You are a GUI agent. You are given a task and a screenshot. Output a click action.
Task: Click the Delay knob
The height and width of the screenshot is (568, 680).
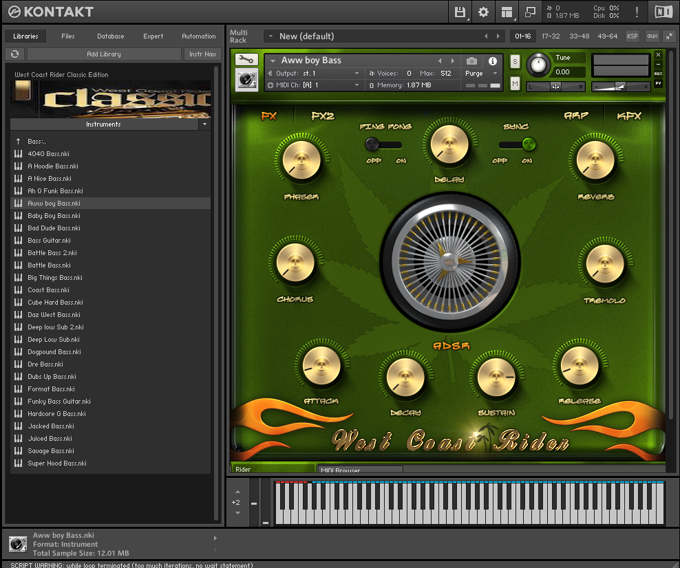point(449,144)
